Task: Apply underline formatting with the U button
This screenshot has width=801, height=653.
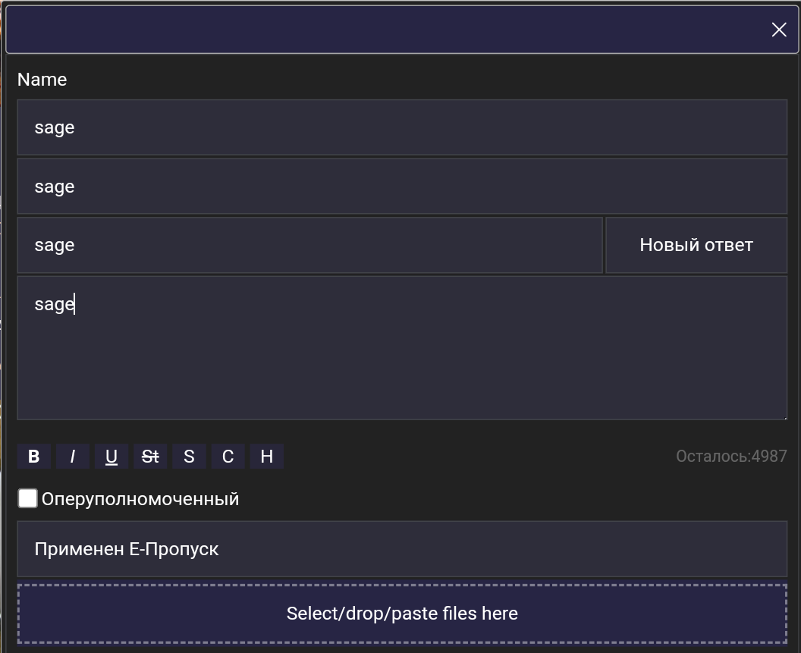Action: click(x=112, y=457)
